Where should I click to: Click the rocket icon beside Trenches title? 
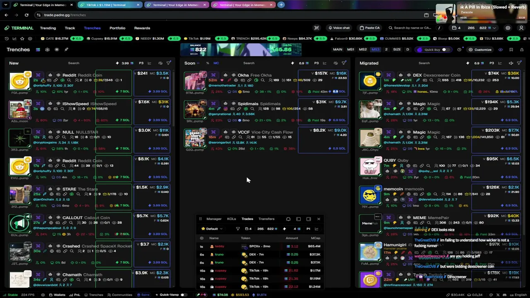point(66,50)
